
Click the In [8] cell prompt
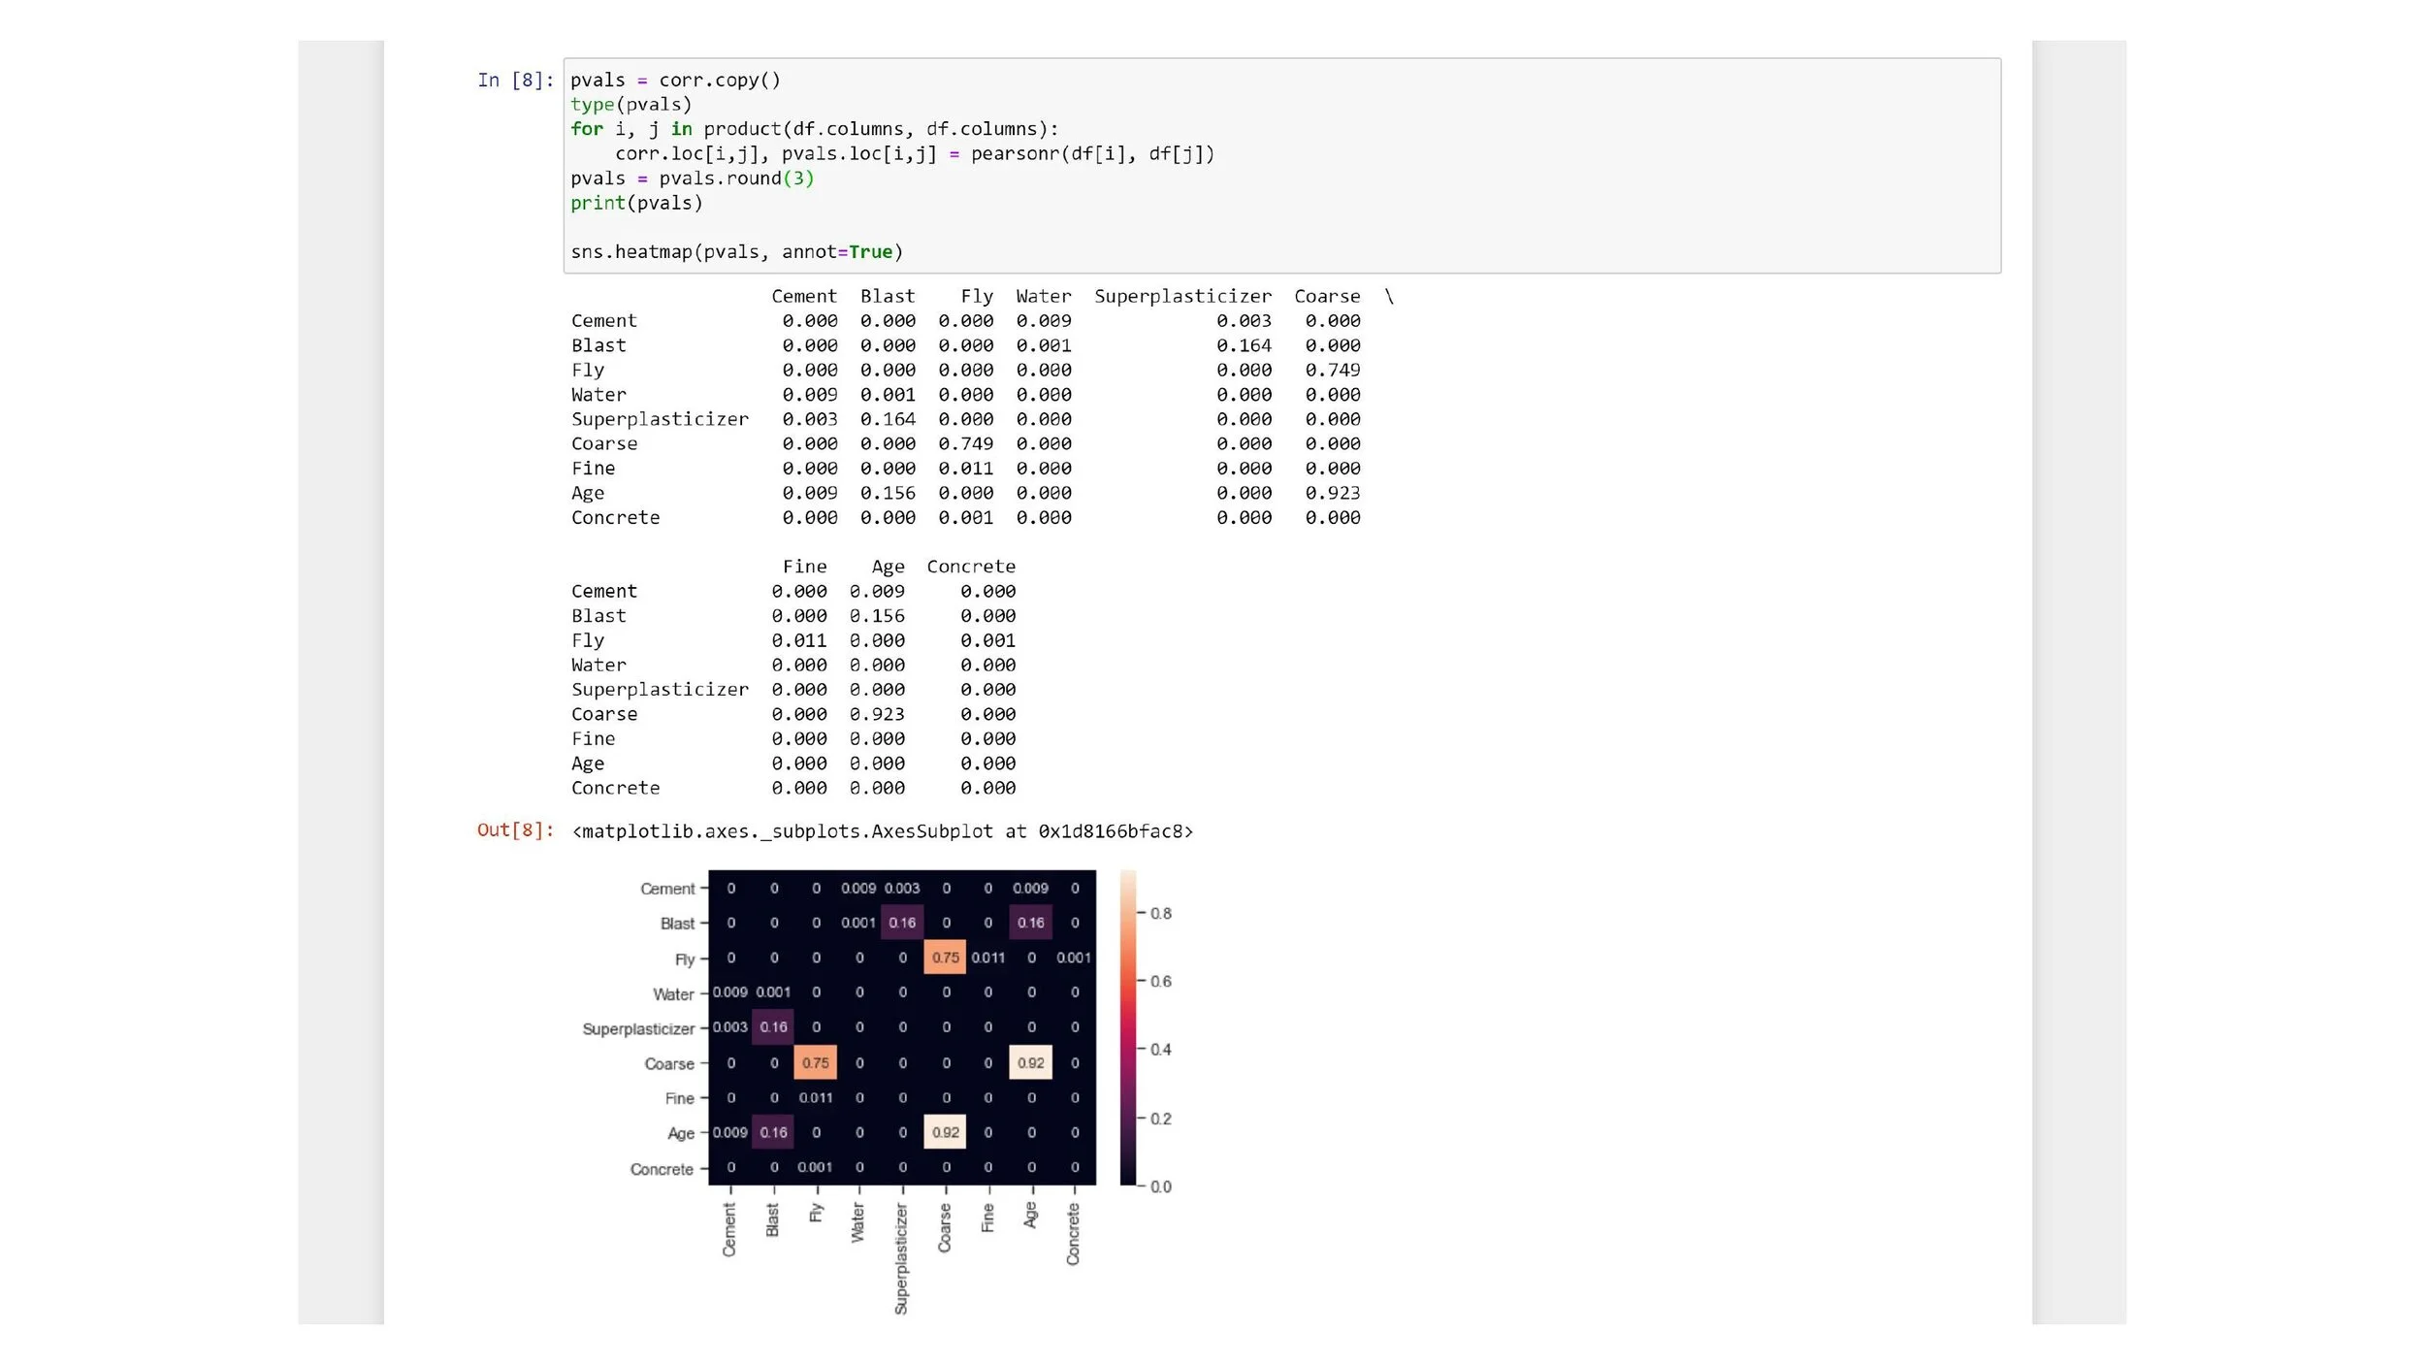point(514,81)
